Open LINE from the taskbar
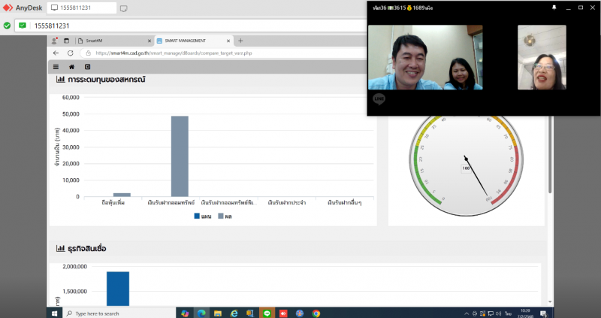This screenshot has height=318, width=601. coord(267,313)
